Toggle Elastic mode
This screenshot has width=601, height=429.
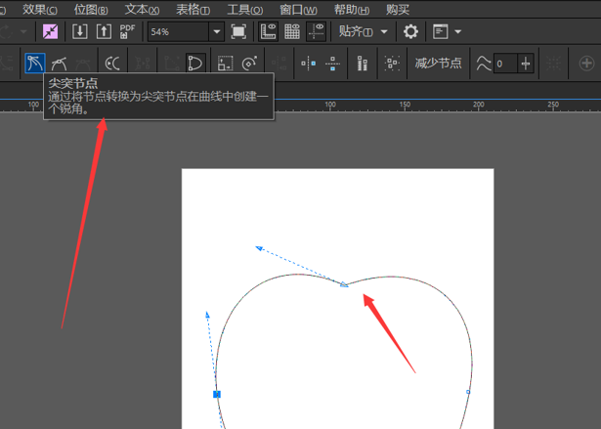click(x=363, y=64)
